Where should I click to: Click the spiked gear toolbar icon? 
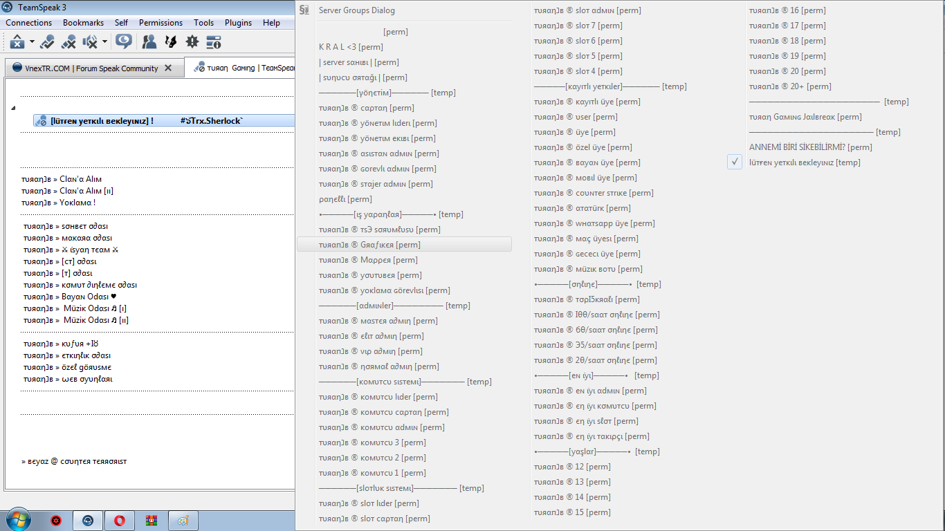pyautogui.click(x=192, y=42)
